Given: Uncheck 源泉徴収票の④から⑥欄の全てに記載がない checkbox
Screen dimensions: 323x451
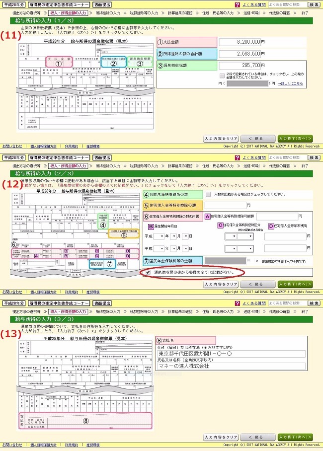Looking at the screenshot, I should tap(148, 272).
